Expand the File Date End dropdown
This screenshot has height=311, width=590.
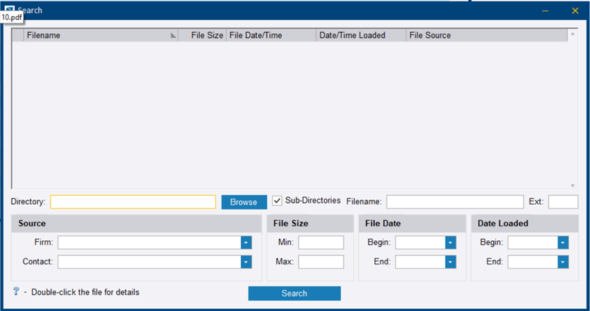coord(450,262)
